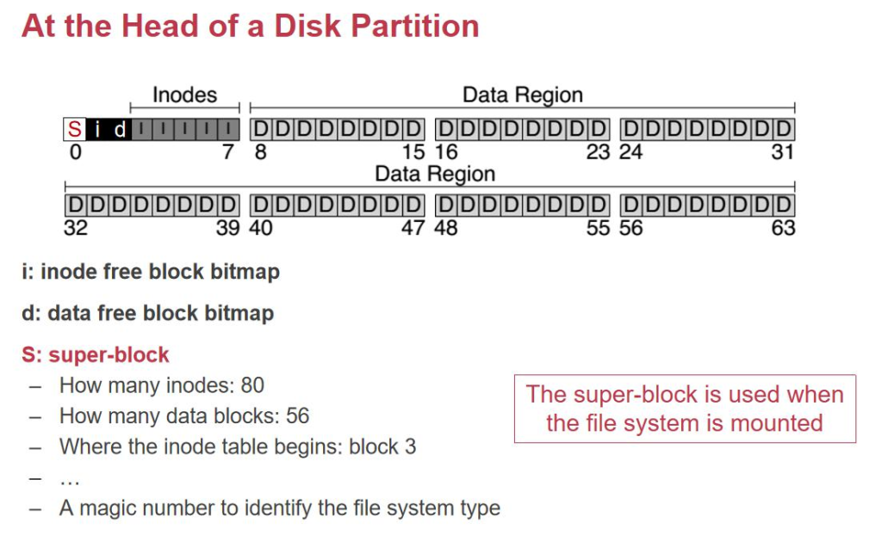Screen dimensions: 882x535
Task: Click the block number 63 label
Action: coord(783,228)
